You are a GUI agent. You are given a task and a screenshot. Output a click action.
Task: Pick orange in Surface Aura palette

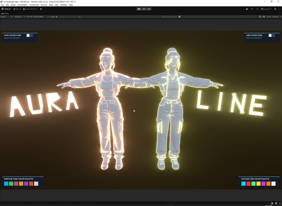click(31, 184)
